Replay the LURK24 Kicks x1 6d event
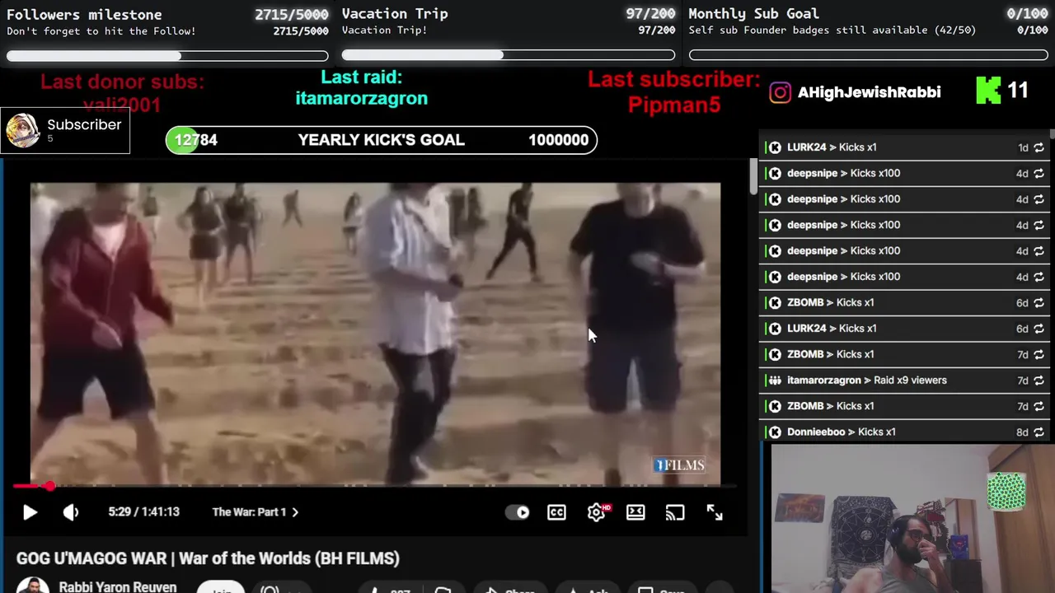 (1039, 328)
